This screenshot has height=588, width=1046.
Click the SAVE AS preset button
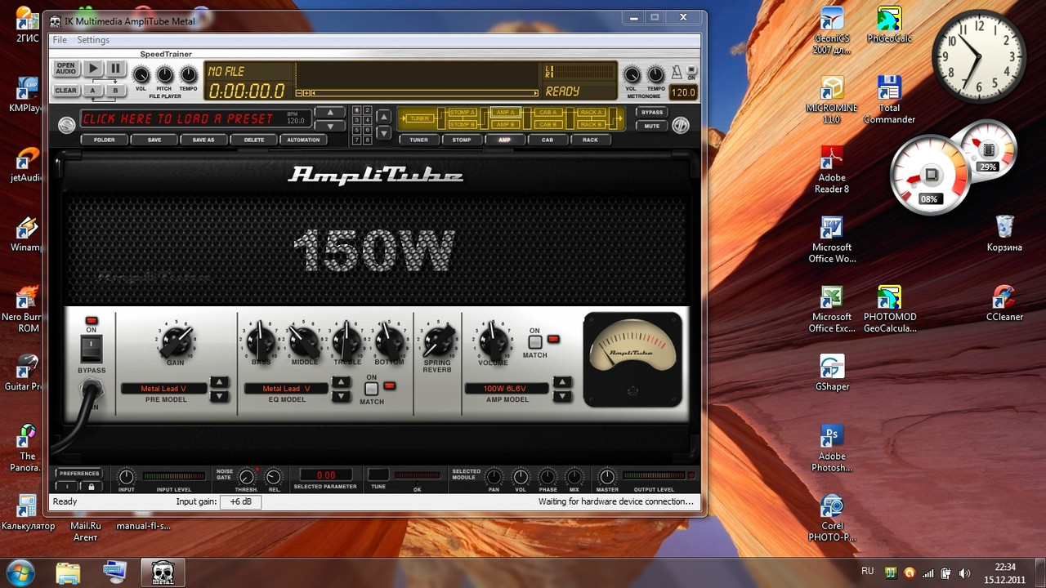(x=203, y=140)
